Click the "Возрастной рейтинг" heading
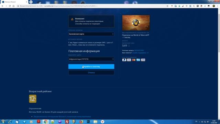The height and width of the screenshot is (124, 220). tap(40, 91)
